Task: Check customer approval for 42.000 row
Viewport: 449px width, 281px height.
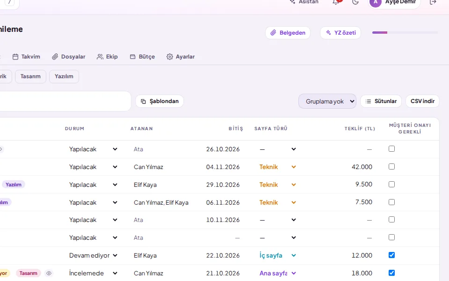Action: click(391, 167)
